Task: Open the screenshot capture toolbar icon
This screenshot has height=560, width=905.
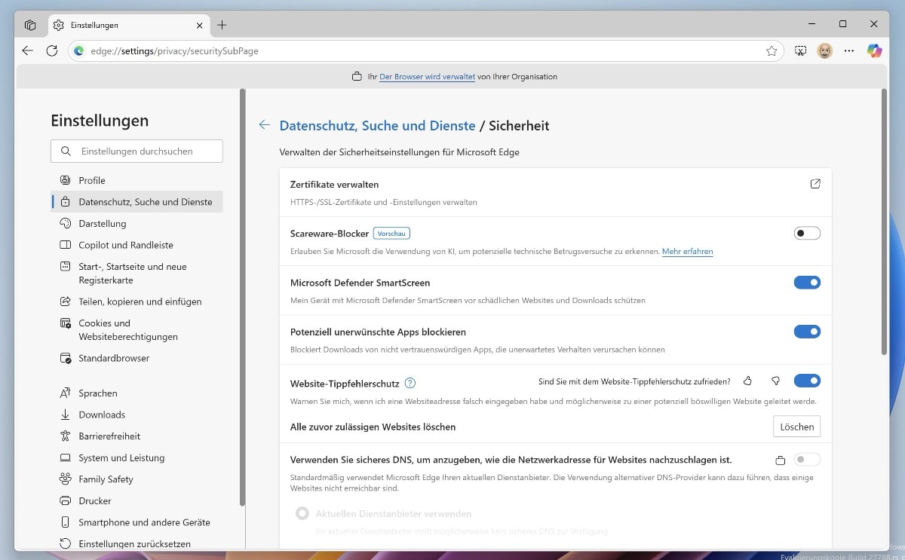Action: click(801, 50)
